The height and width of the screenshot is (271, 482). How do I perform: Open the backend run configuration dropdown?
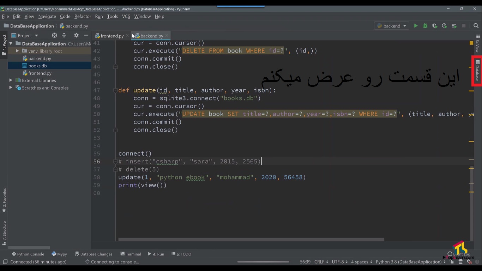391,26
